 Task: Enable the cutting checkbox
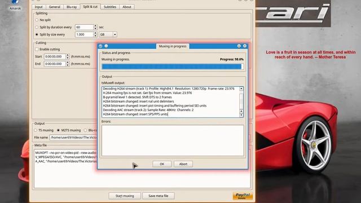click(37, 49)
